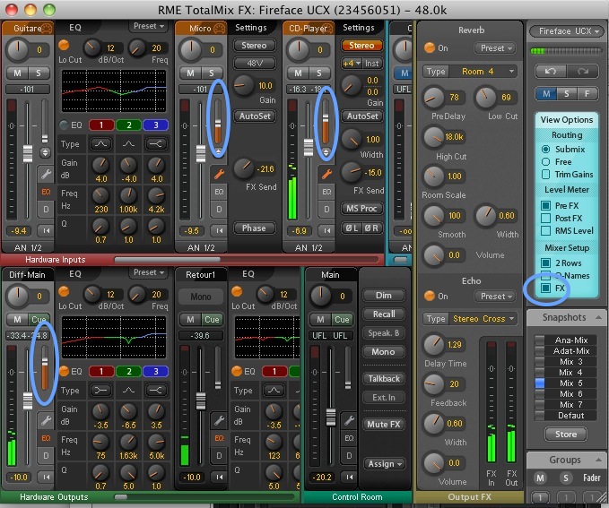609x508 pixels.
Task: Toggle the Pre FX level meter checkbox
Action: (x=545, y=205)
